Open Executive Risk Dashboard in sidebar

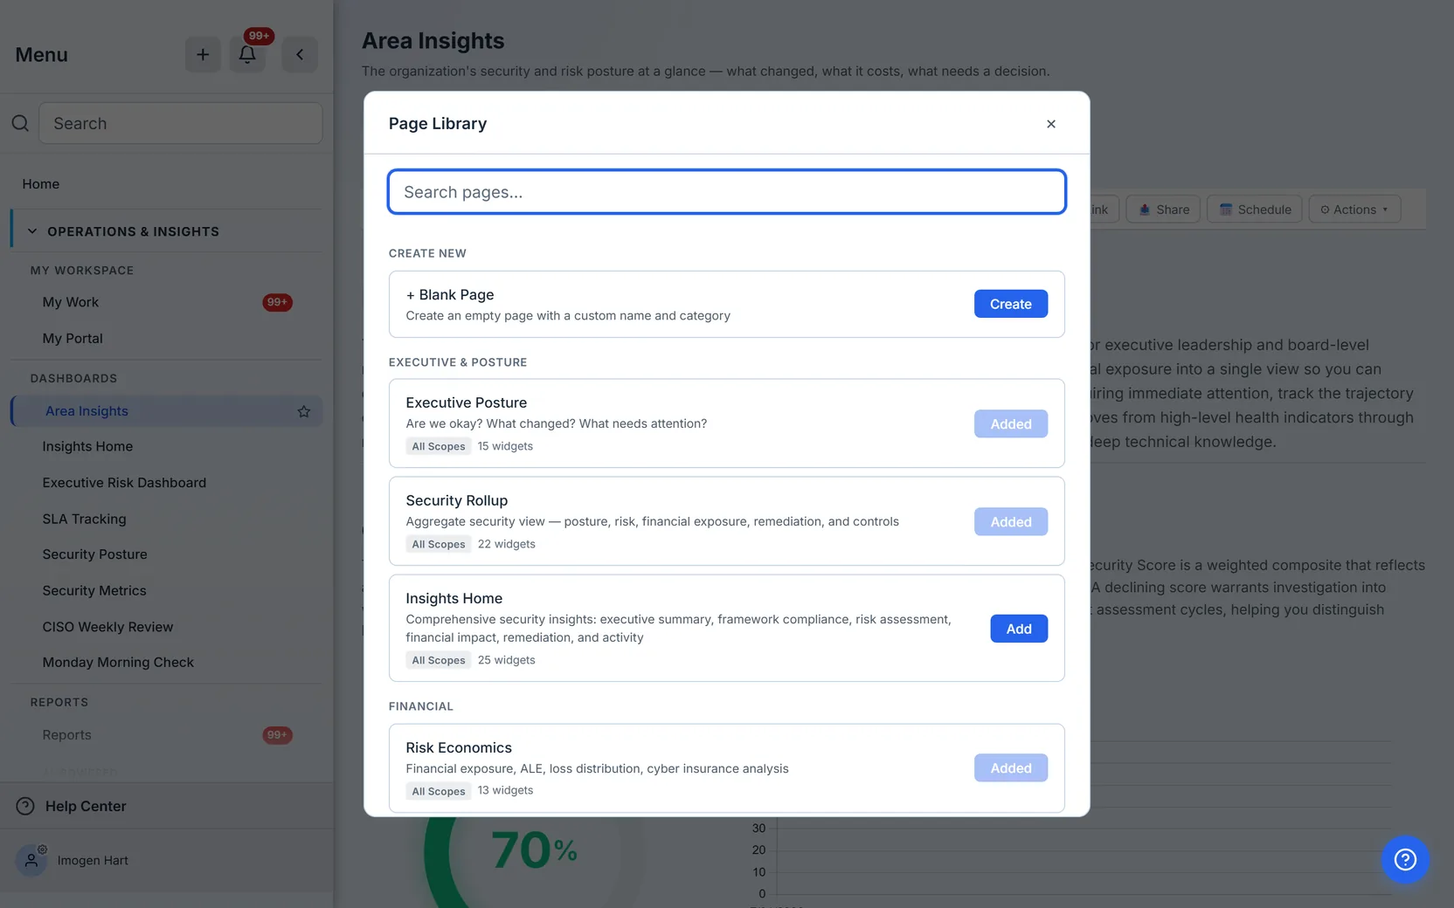pos(124,483)
